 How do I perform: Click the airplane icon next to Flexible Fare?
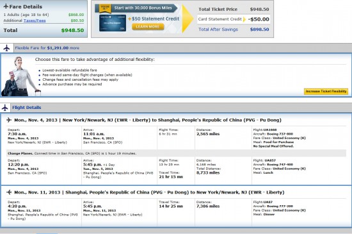coord(7,48)
